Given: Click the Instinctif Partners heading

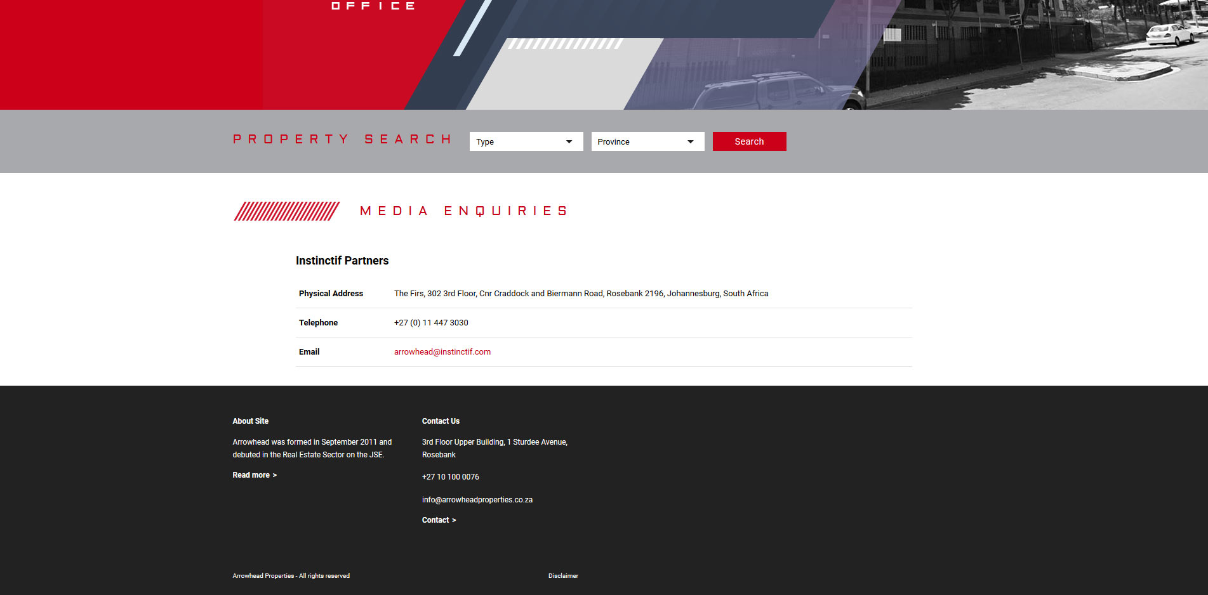Looking at the screenshot, I should click(x=342, y=261).
